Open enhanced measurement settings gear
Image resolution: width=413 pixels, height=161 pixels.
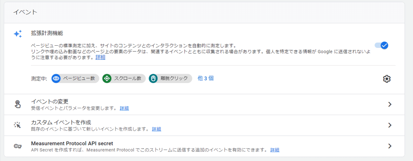pos(386,79)
